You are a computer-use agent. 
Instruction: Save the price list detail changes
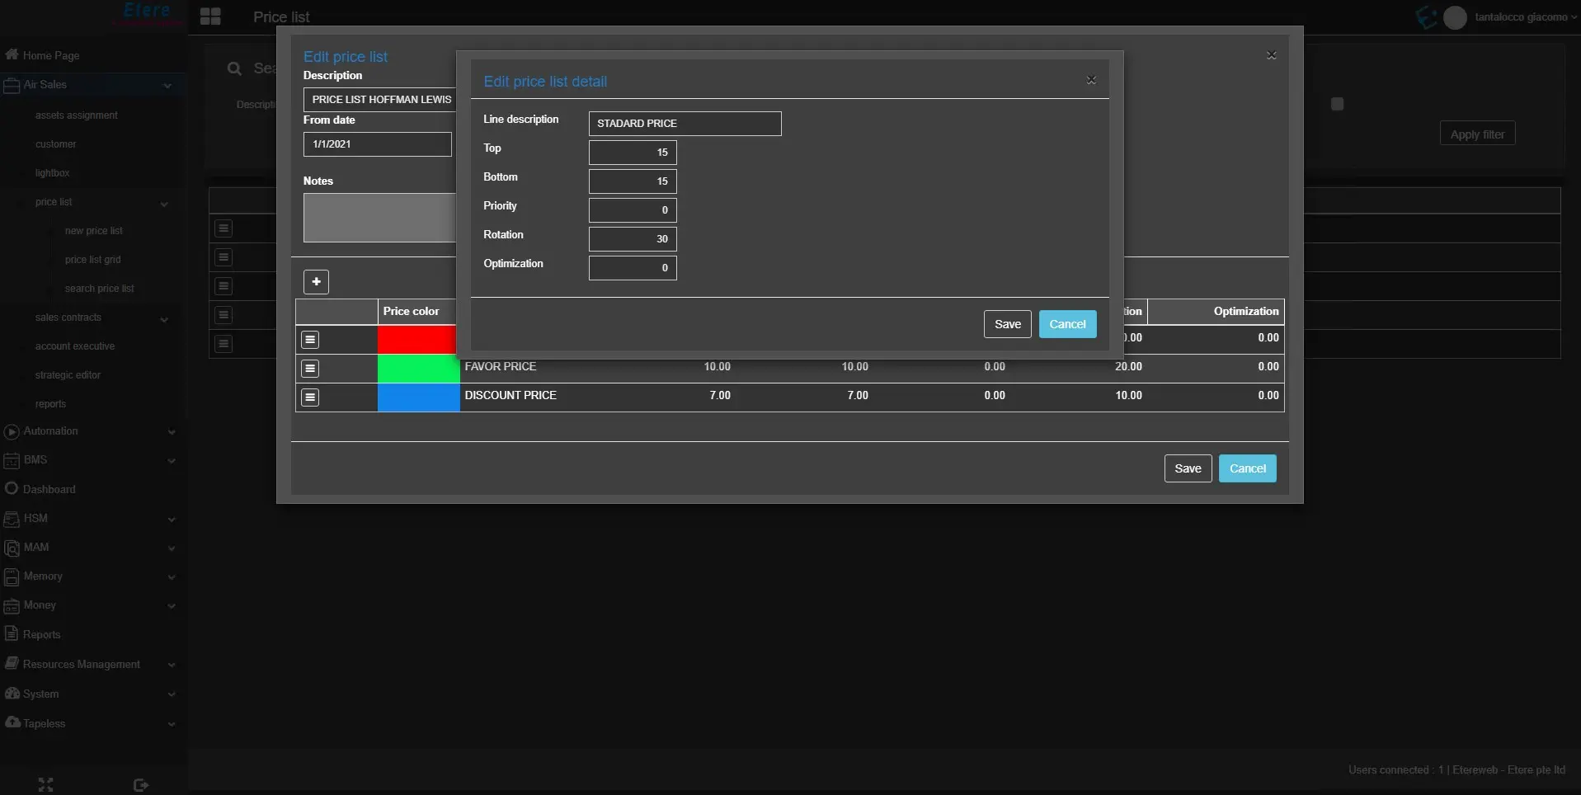click(1007, 324)
